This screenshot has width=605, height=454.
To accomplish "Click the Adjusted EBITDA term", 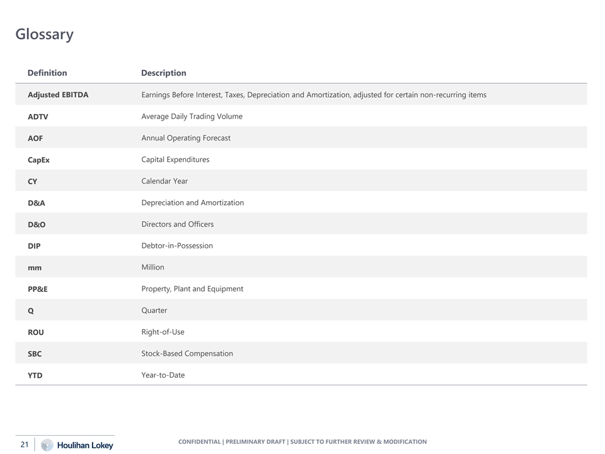I will point(58,95).
